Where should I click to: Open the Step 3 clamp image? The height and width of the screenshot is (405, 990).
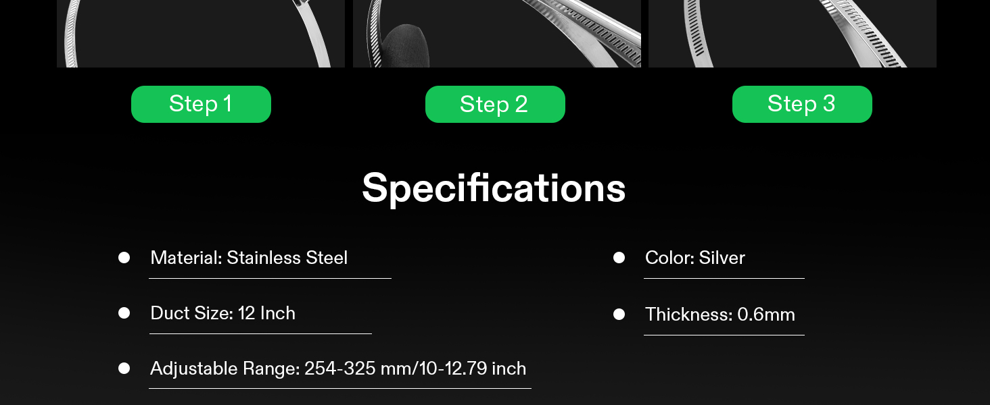793,34
